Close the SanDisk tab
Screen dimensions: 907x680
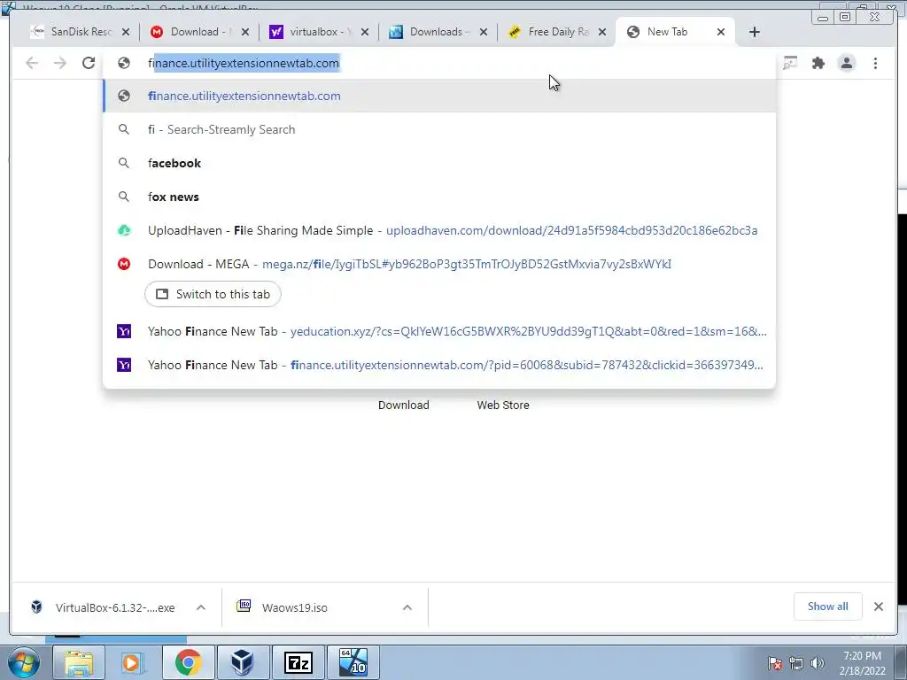tap(126, 32)
